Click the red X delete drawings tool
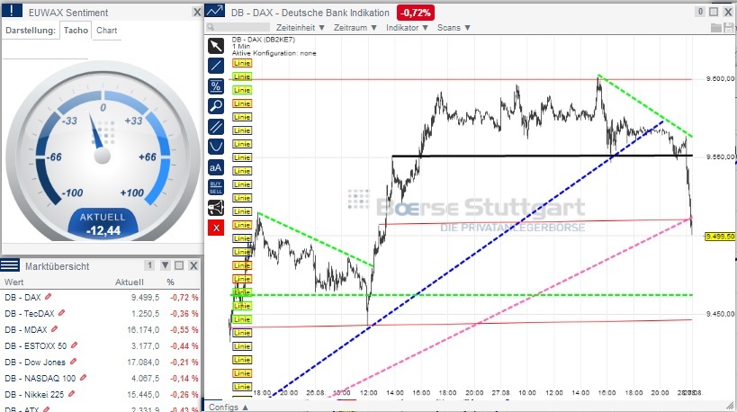The width and height of the screenshot is (737, 412). pos(216,228)
